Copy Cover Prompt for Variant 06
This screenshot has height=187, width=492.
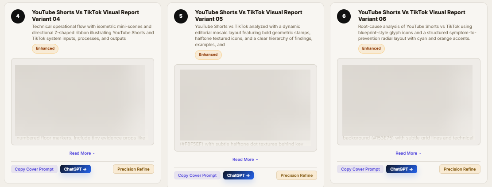pos(360,169)
